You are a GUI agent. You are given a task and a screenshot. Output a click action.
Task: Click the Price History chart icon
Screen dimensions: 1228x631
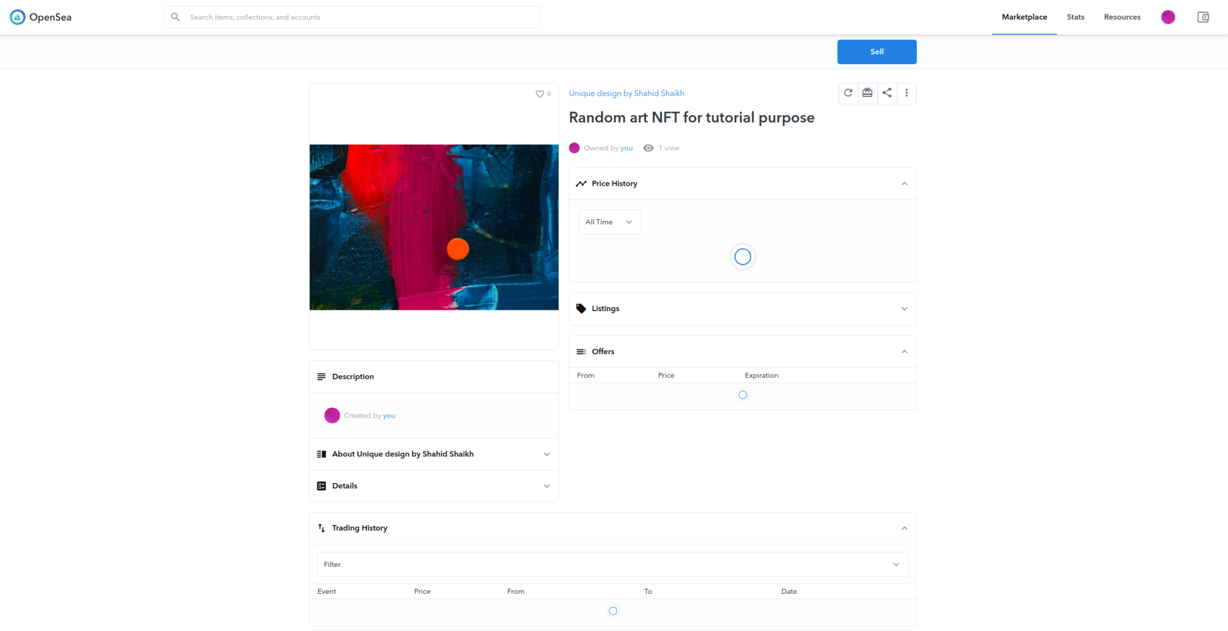pyautogui.click(x=581, y=183)
